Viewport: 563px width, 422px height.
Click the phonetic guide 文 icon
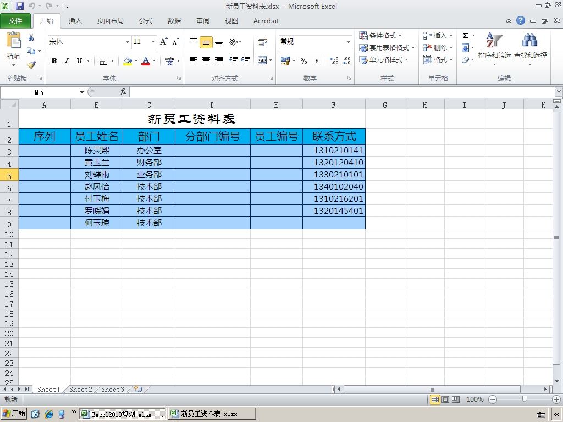pos(169,61)
